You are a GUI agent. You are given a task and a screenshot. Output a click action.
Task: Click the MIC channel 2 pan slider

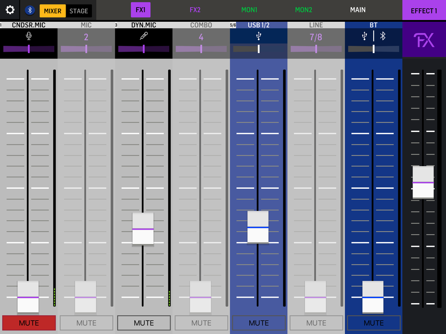tap(86, 49)
